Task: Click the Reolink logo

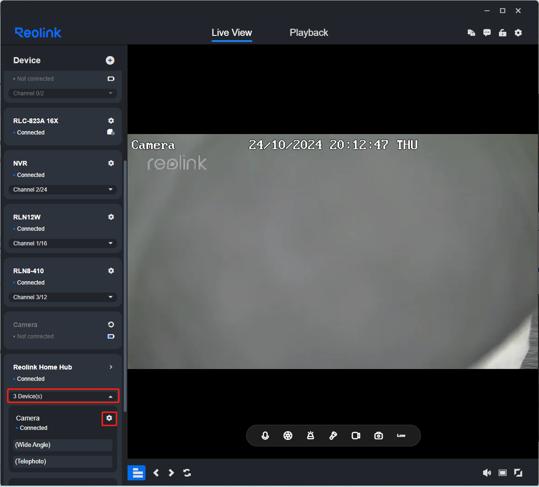Action: pos(38,33)
